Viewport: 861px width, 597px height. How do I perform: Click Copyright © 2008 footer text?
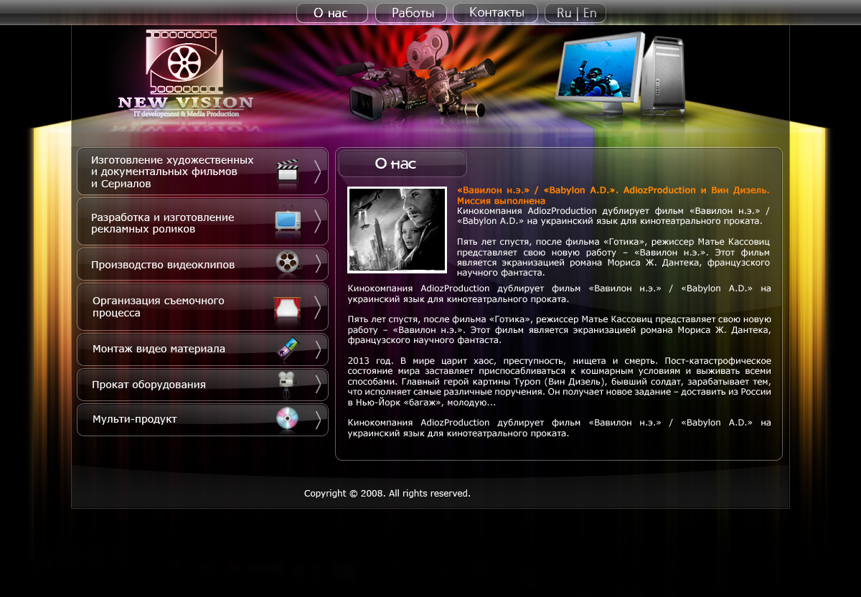(x=387, y=494)
